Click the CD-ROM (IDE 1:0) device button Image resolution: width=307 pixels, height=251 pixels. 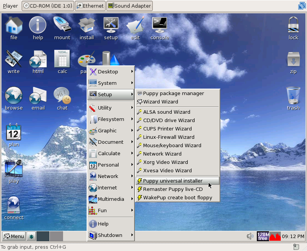(x=48, y=6)
